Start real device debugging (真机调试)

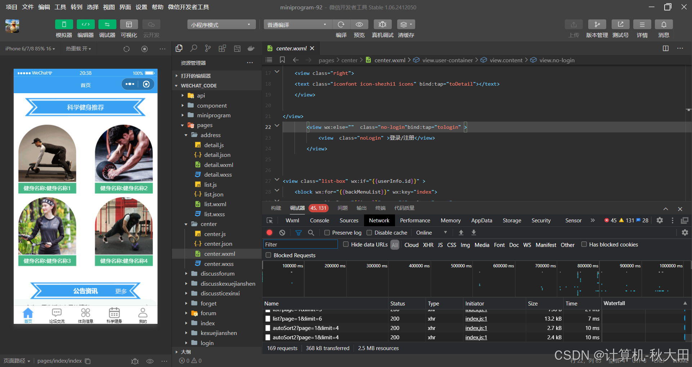[x=383, y=24]
